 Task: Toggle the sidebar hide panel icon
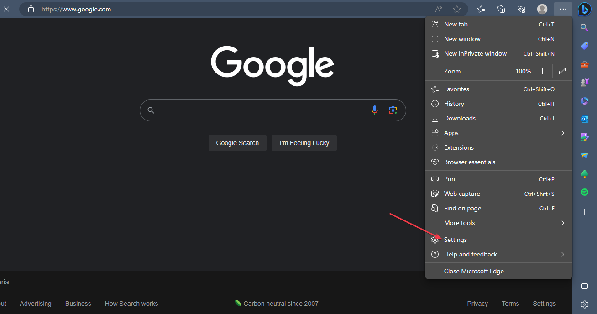click(x=584, y=286)
